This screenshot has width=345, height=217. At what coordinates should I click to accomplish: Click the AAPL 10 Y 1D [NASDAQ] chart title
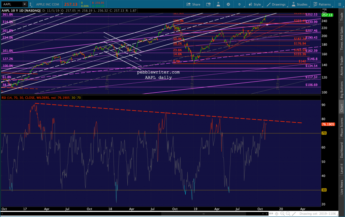point(21,10)
